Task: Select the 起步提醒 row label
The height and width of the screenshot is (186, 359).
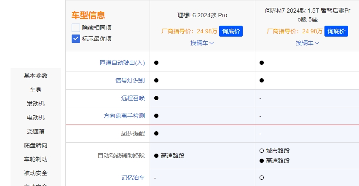Action: tap(133, 133)
